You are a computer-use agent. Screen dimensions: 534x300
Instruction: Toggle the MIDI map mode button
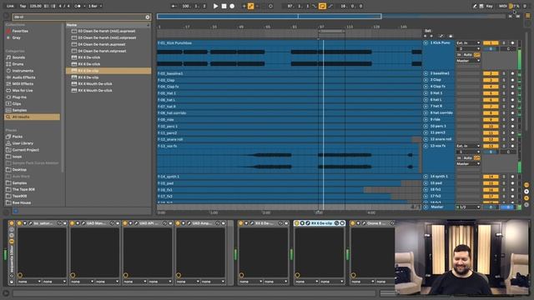tap(502, 6)
